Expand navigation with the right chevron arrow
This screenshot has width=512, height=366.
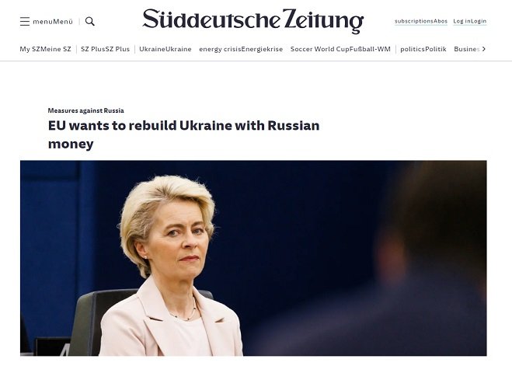pyautogui.click(x=484, y=49)
